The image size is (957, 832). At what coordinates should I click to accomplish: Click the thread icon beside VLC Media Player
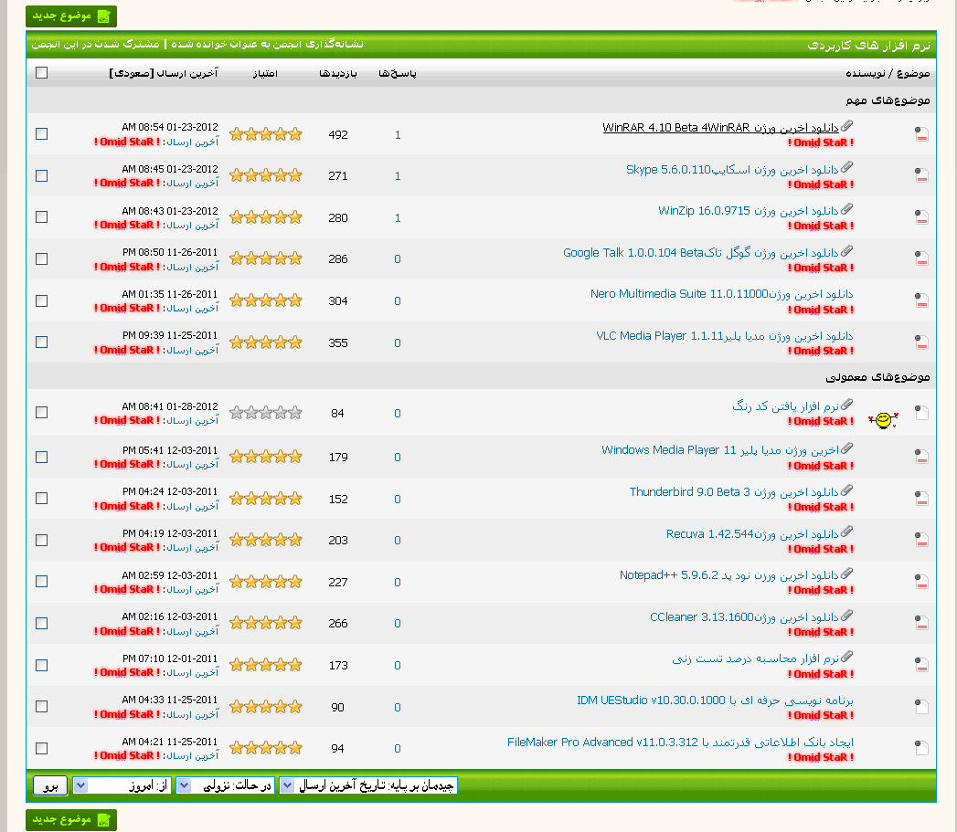point(920,342)
